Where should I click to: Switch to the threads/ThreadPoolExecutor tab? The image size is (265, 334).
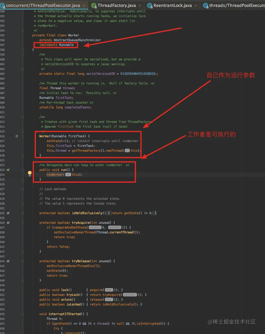click(x=237, y=5)
